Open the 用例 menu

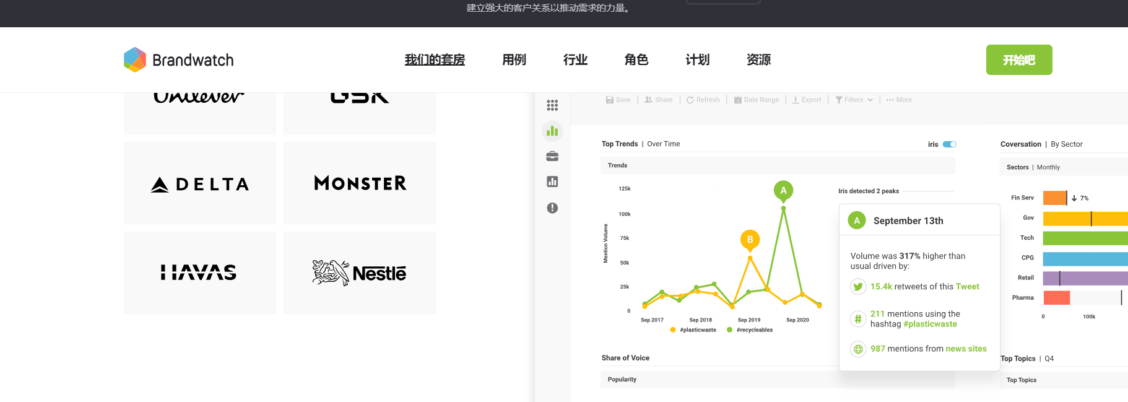[x=514, y=60]
